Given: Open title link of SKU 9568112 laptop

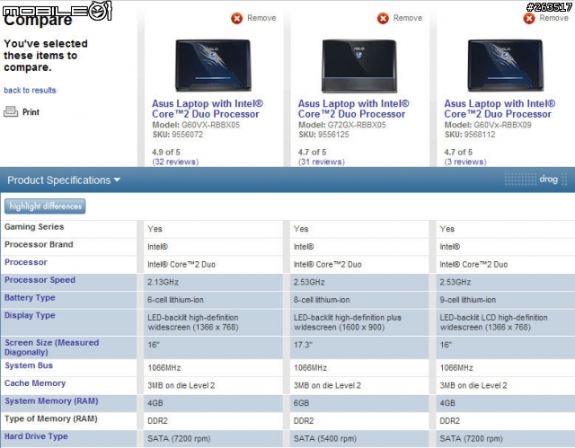Looking at the screenshot, I should [500, 109].
